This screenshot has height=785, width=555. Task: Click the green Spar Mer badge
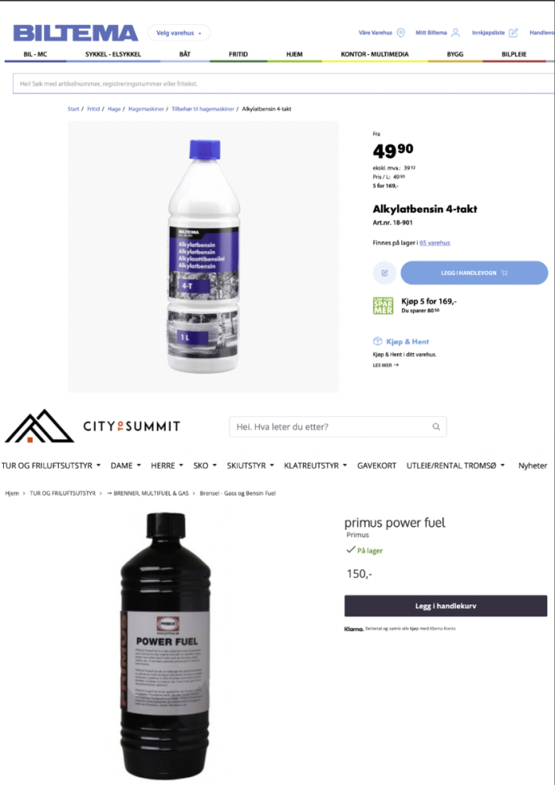(383, 305)
